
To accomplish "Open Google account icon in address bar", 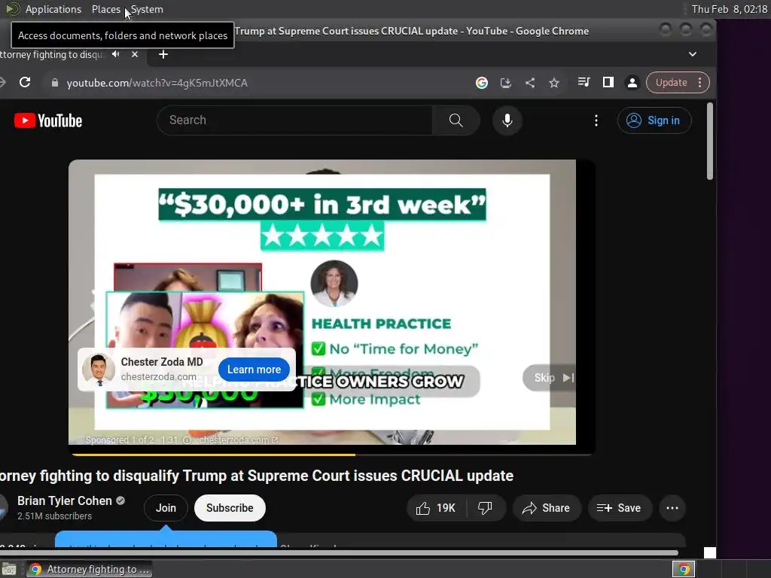I will pos(481,83).
